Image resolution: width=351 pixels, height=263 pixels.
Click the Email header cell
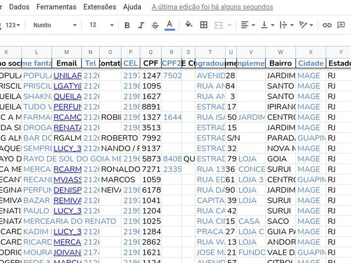click(67, 63)
